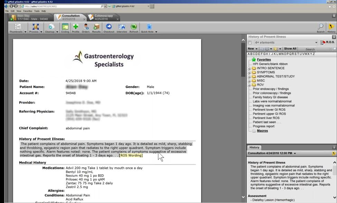Go back with browser back arrow

tap(11, 6)
